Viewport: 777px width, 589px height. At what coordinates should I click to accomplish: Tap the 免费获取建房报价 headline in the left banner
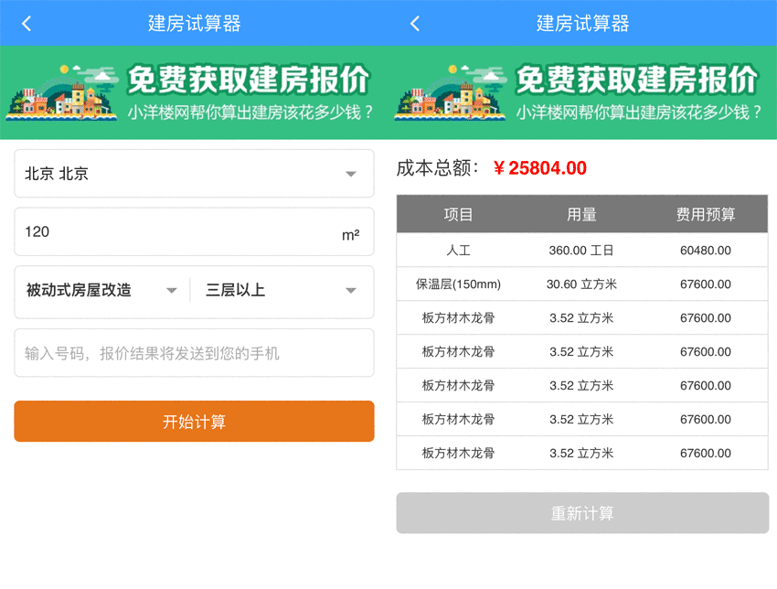[x=249, y=80]
